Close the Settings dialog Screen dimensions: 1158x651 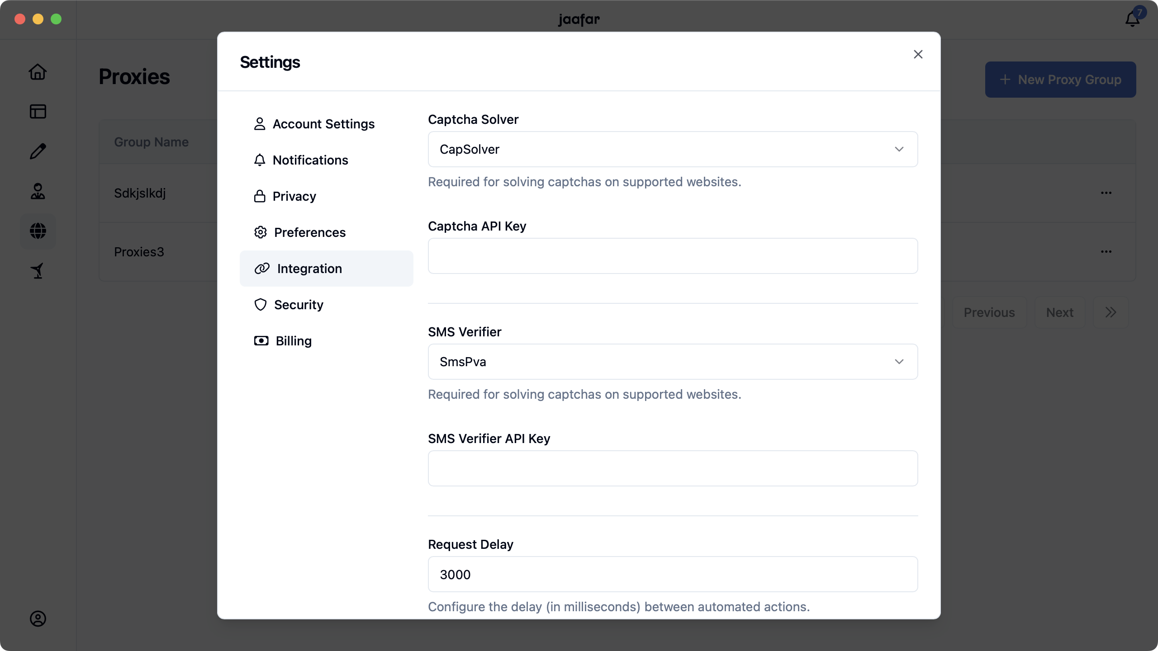click(918, 54)
